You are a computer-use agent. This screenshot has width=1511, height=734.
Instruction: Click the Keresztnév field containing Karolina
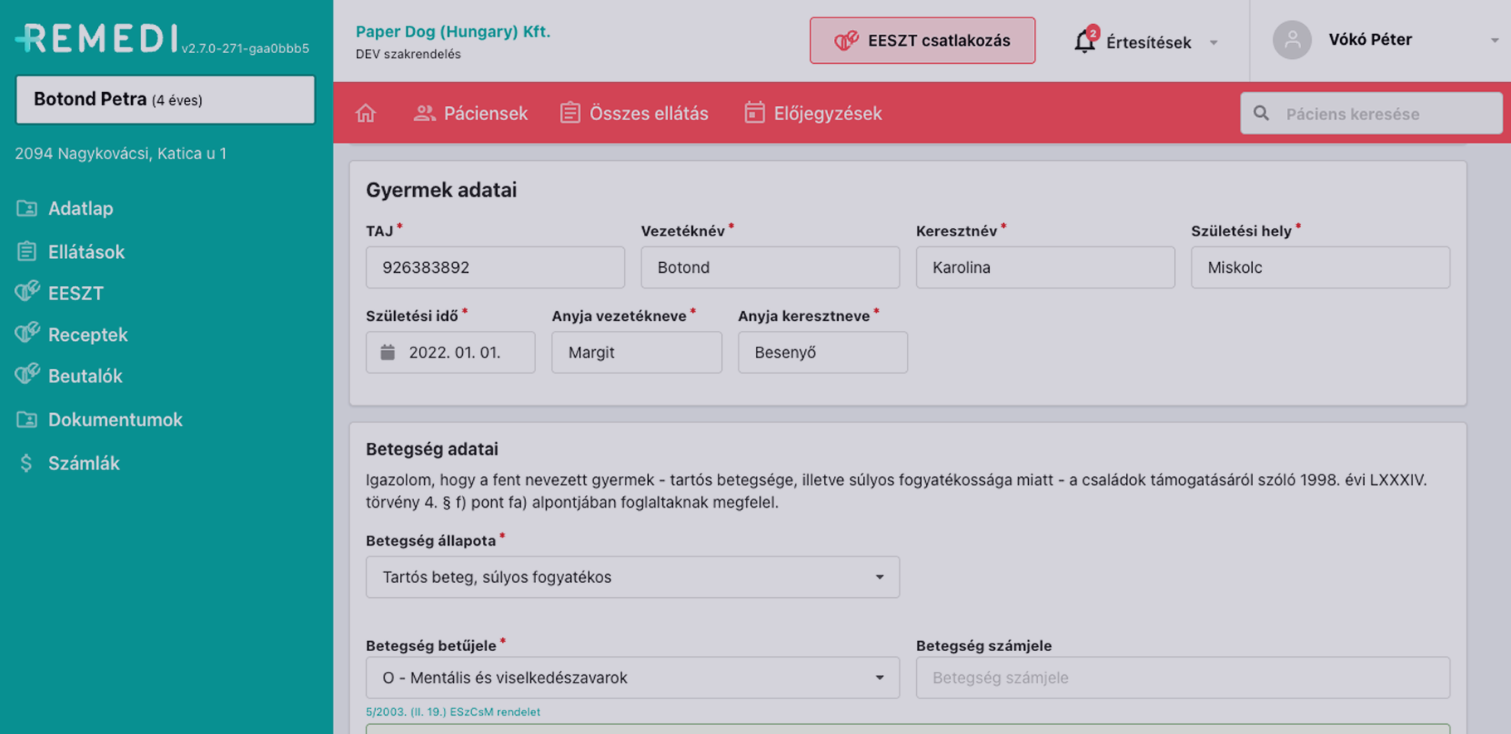coord(1046,267)
